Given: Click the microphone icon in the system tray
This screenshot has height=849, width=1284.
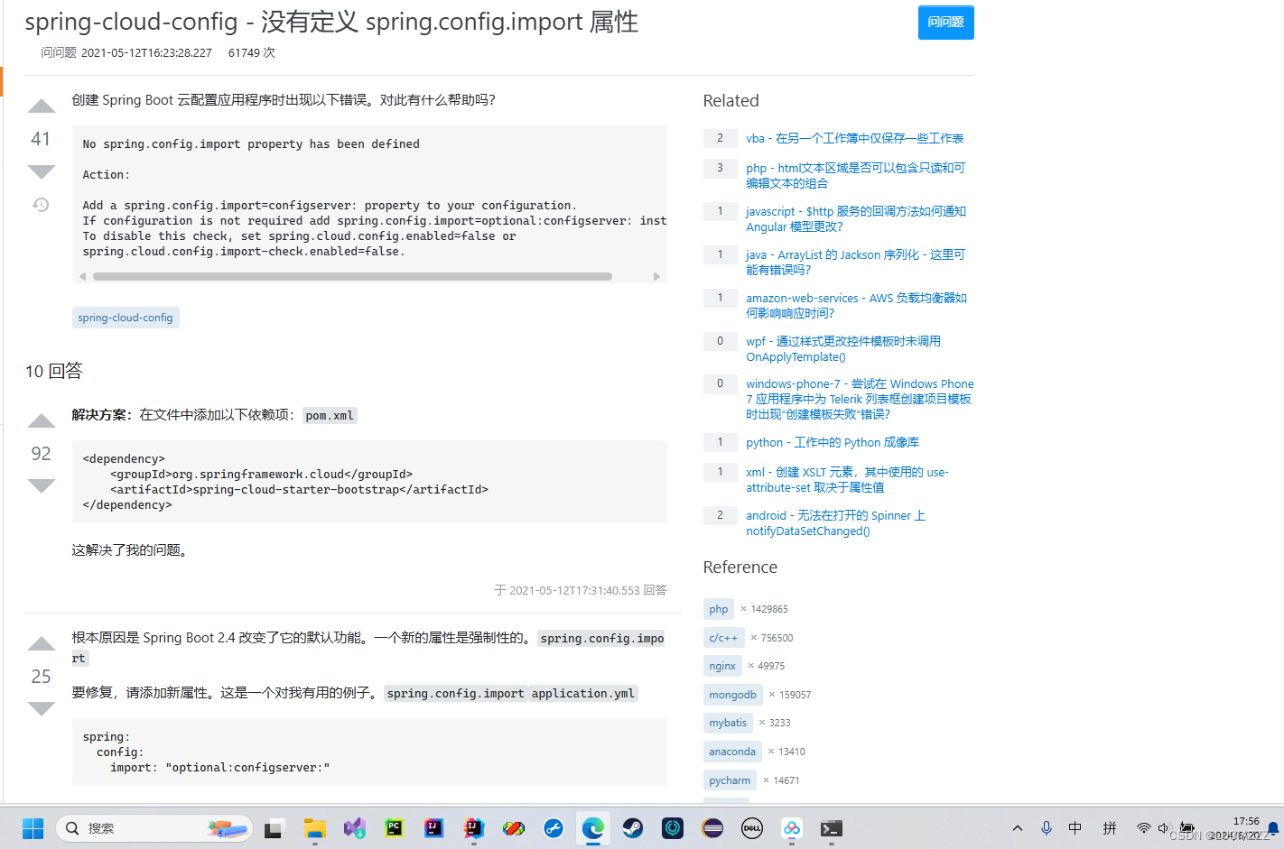Looking at the screenshot, I should pos(1047,827).
